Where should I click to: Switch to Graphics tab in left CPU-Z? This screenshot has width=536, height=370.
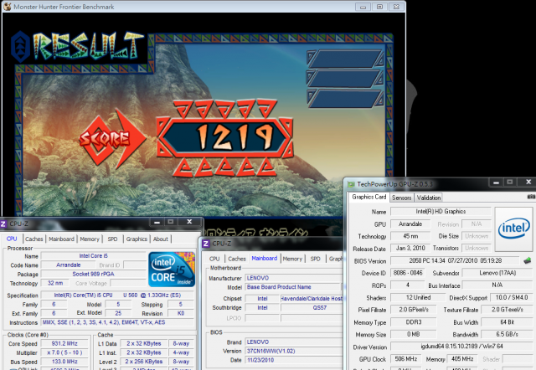[137, 239]
